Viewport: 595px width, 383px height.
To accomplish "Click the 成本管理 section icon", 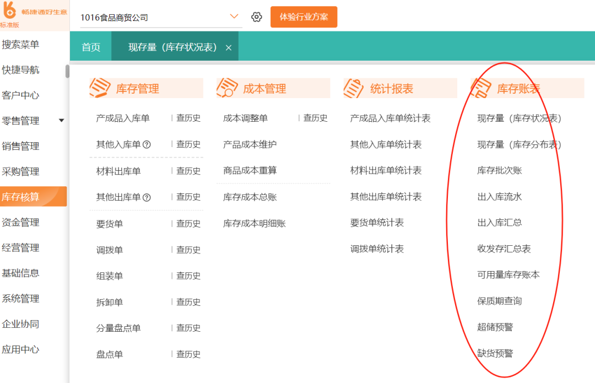I will 227,88.
